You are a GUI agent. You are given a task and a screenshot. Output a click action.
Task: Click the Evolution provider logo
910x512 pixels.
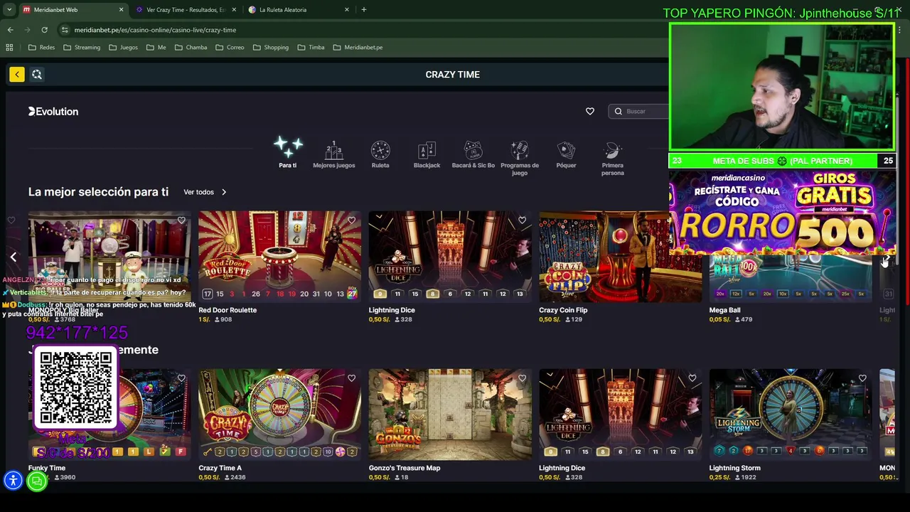pyautogui.click(x=53, y=112)
